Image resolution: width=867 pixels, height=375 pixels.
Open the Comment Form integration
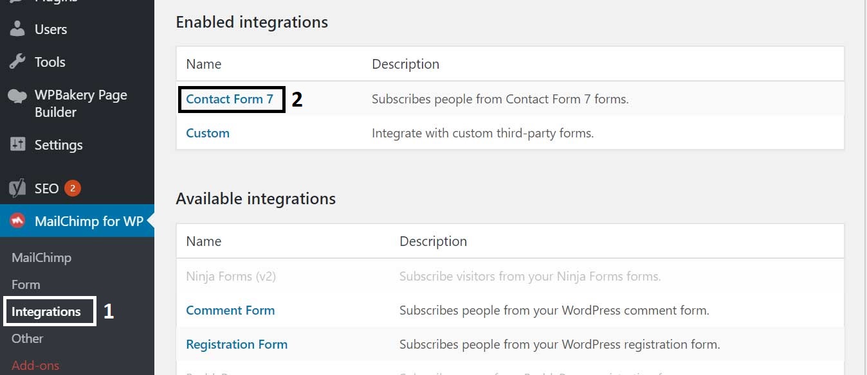coord(230,311)
